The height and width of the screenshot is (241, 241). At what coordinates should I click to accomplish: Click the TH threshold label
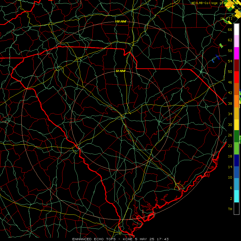pyautogui.click(x=230, y=209)
